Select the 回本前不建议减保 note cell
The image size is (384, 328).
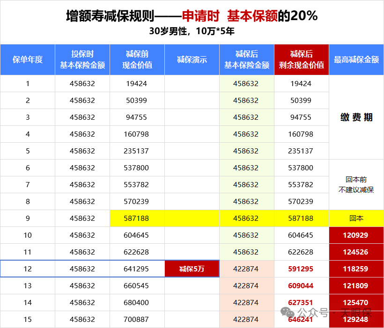coord(356,184)
